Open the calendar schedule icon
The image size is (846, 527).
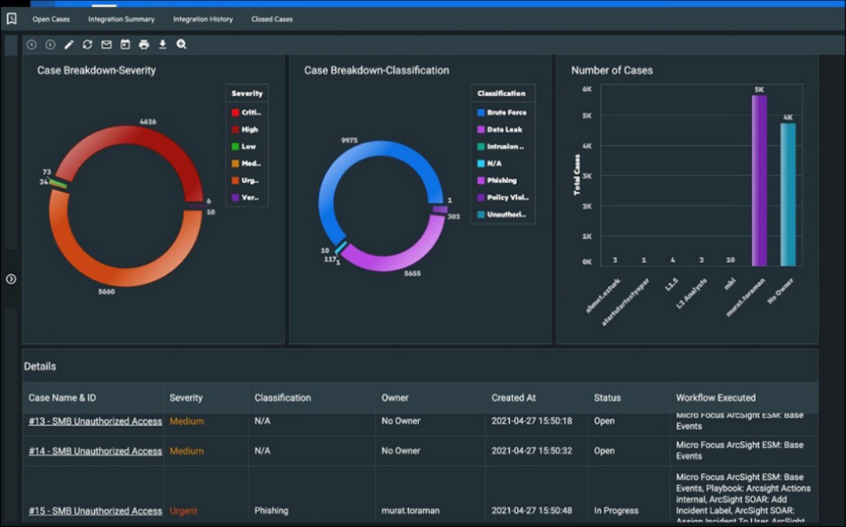[x=125, y=44]
